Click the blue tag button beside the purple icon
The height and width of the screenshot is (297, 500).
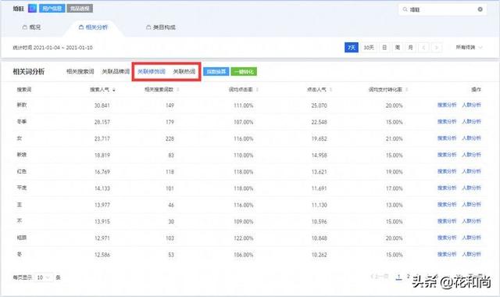(52, 9)
